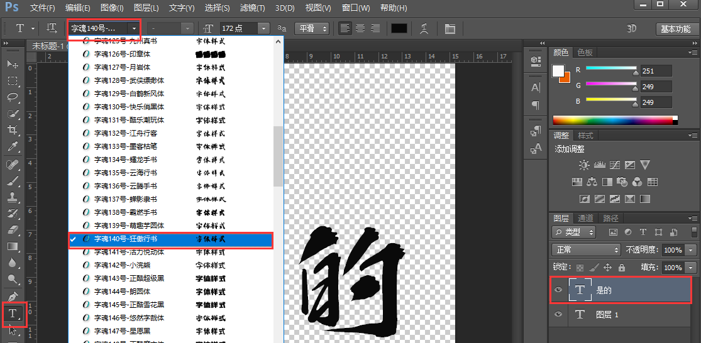Select the Horizontal Type tool
701x343 pixels.
13,313
